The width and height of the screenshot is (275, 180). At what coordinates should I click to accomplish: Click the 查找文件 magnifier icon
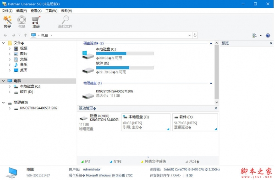[x=65, y=21]
